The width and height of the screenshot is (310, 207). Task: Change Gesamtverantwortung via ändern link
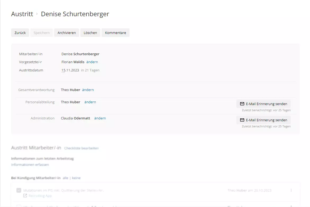(x=88, y=90)
